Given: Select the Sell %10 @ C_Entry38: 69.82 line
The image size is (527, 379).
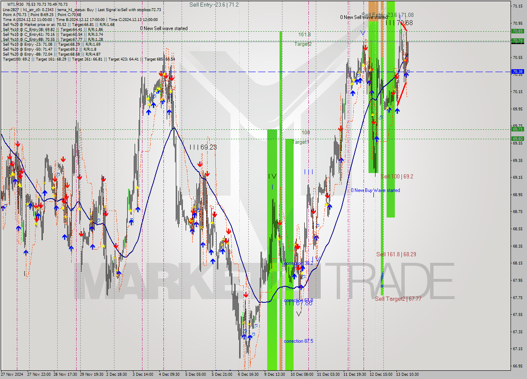Looking at the screenshot, I should tap(53, 29).
